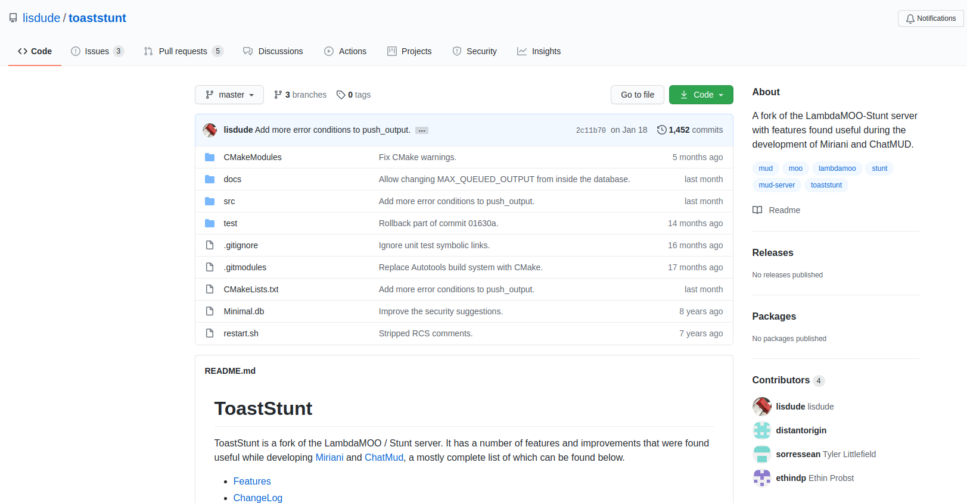Click ethindp's contributor avatar
The image size is (967, 503).
pos(762,478)
